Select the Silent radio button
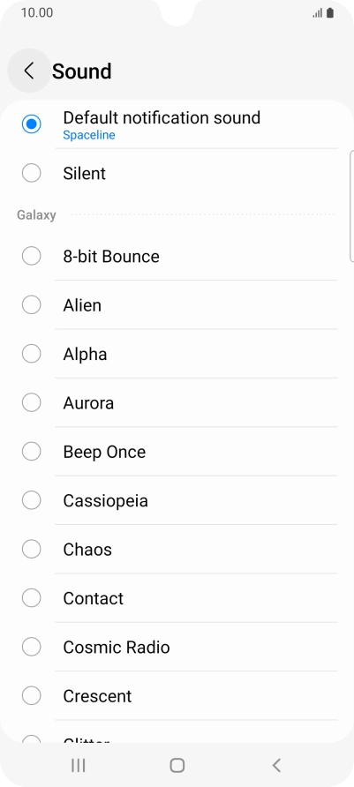 [31, 173]
